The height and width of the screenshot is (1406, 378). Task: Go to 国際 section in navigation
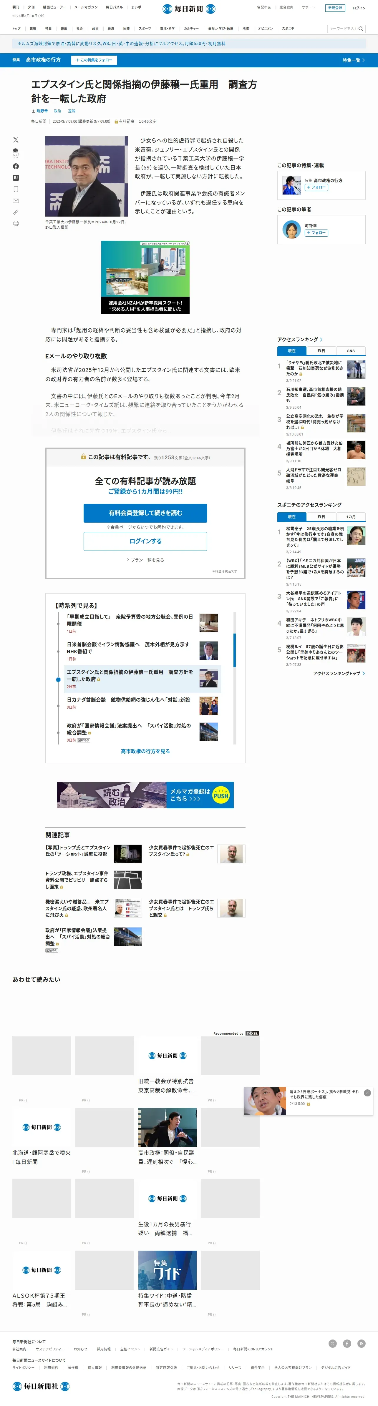[x=126, y=28]
